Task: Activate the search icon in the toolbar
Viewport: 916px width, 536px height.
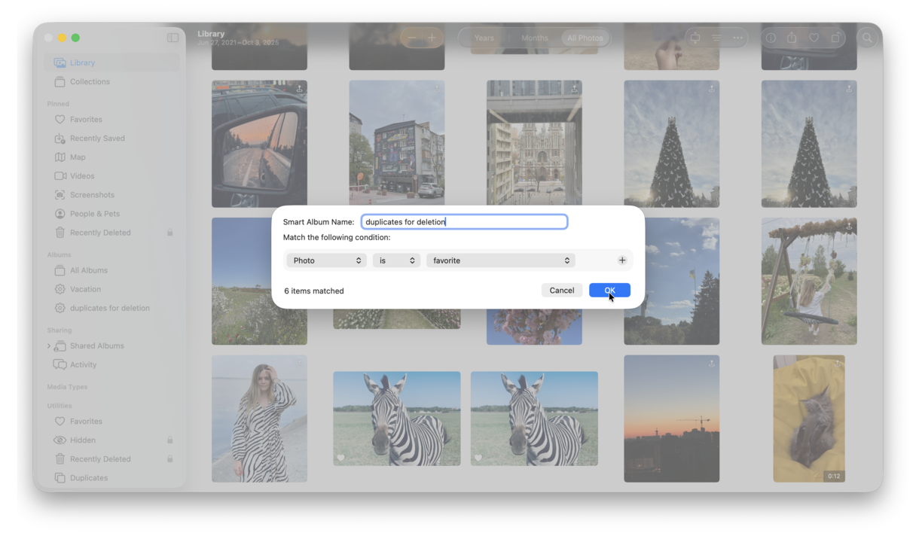Action: tap(867, 38)
